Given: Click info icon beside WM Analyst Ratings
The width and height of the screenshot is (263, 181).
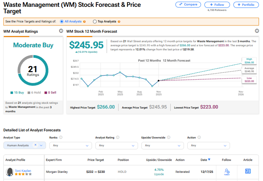Looking at the screenshot, I should click(x=61, y=31).
